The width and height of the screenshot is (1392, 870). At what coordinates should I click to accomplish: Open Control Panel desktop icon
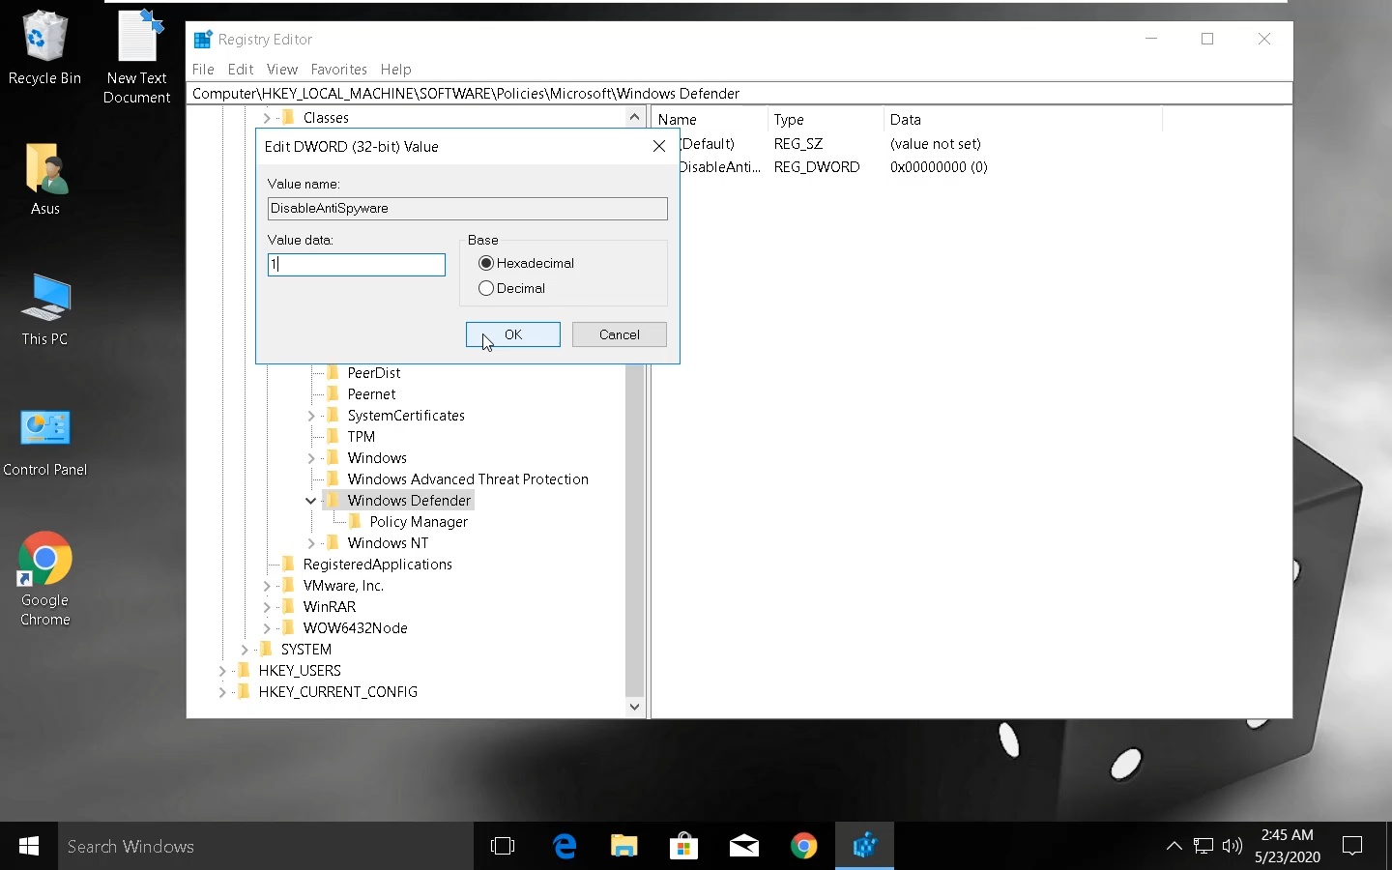point(45,442)
